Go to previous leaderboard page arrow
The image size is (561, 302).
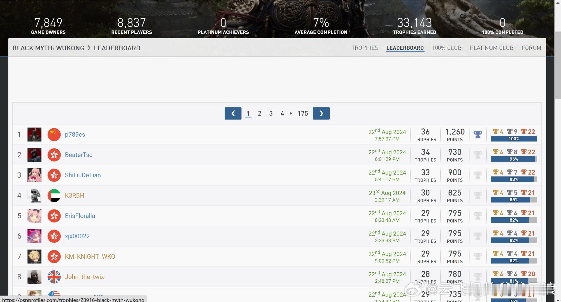click(x=233, y=113)
